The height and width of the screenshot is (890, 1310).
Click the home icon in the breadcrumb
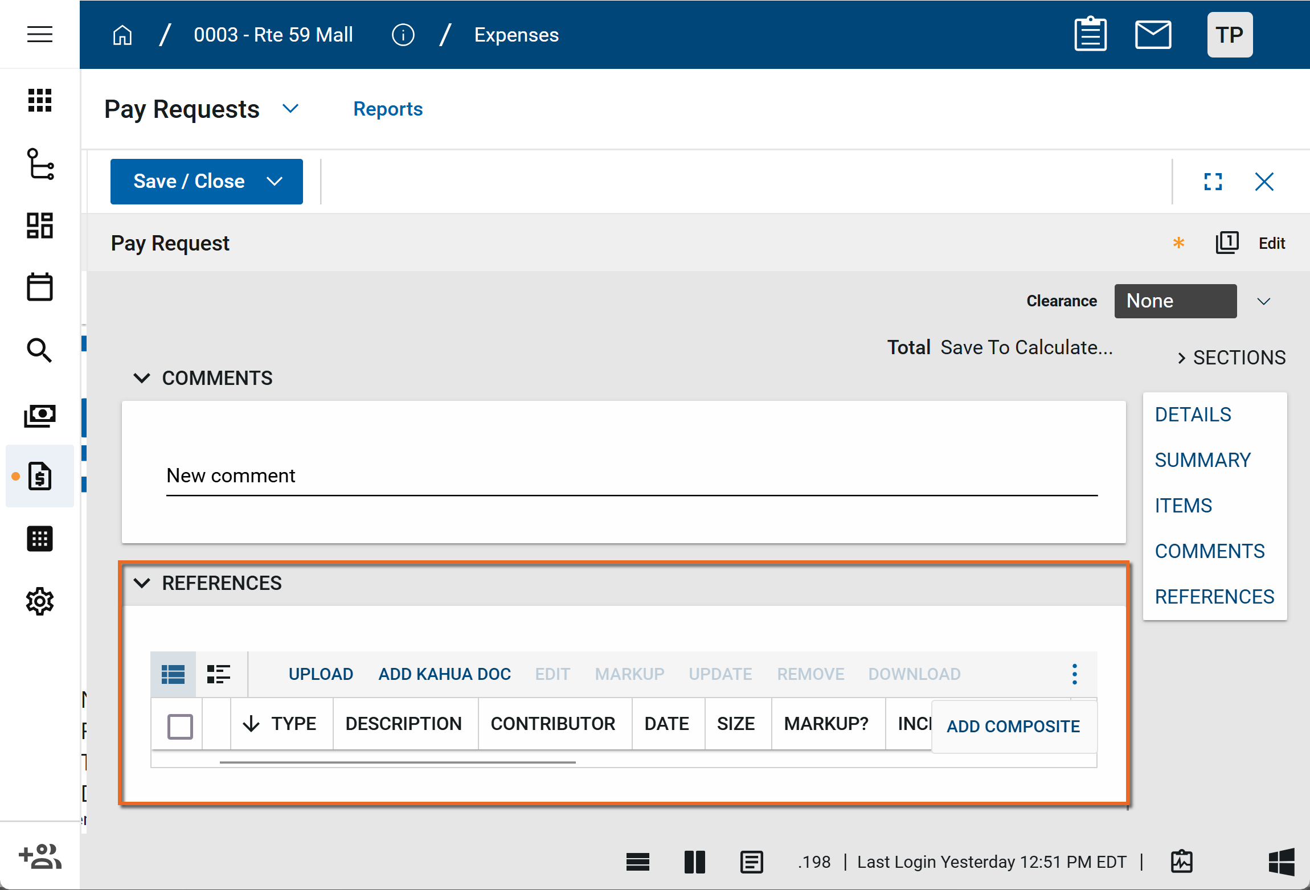point(122,35)
